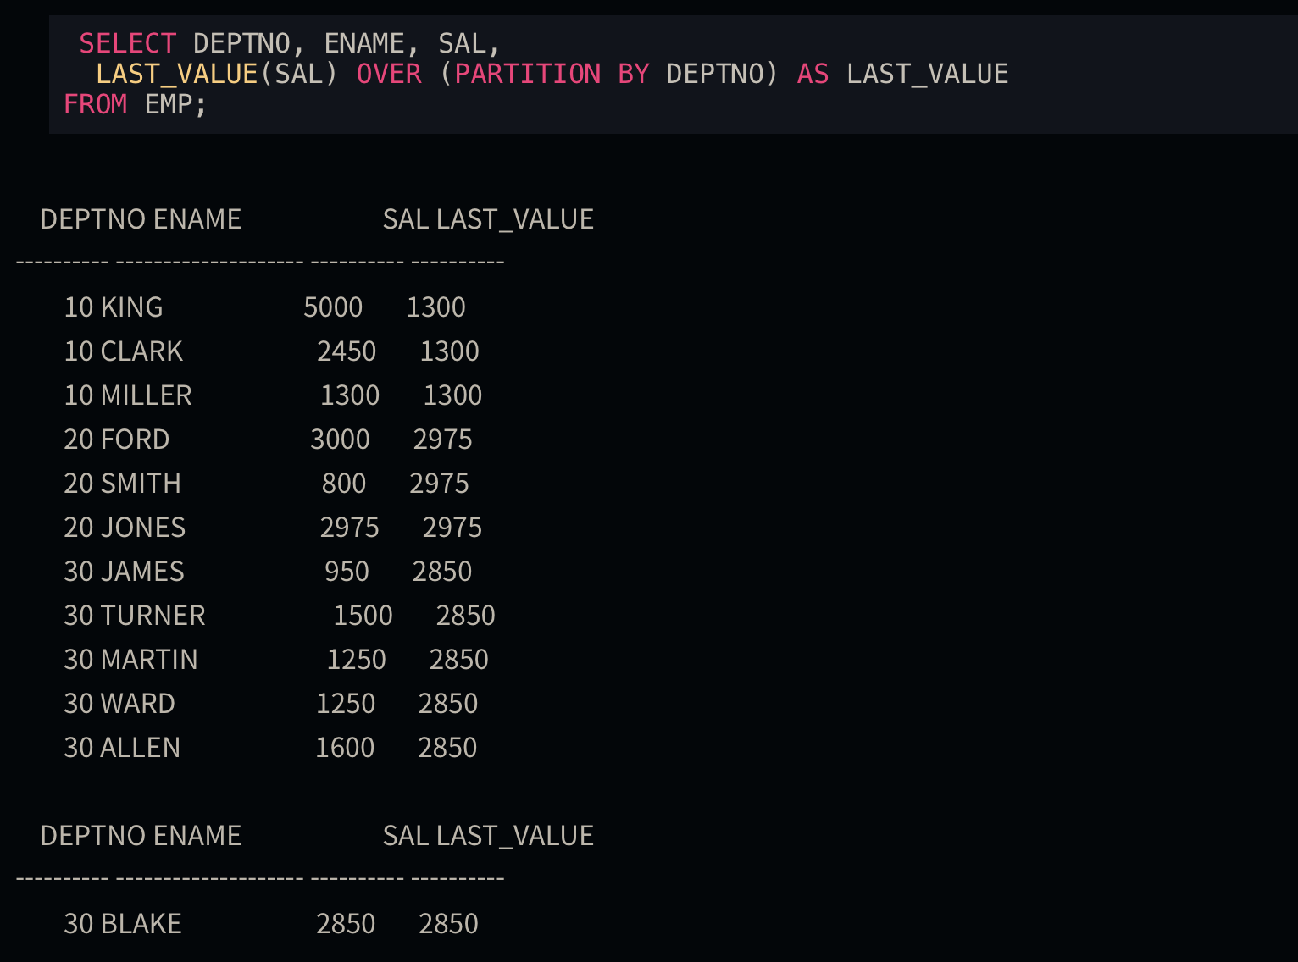Click PARTITION keyword in the SQL
Viewport: 1298px width, 962px height.
coord(528,74)
